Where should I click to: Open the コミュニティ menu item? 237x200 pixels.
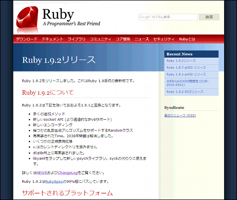point(101,39)
